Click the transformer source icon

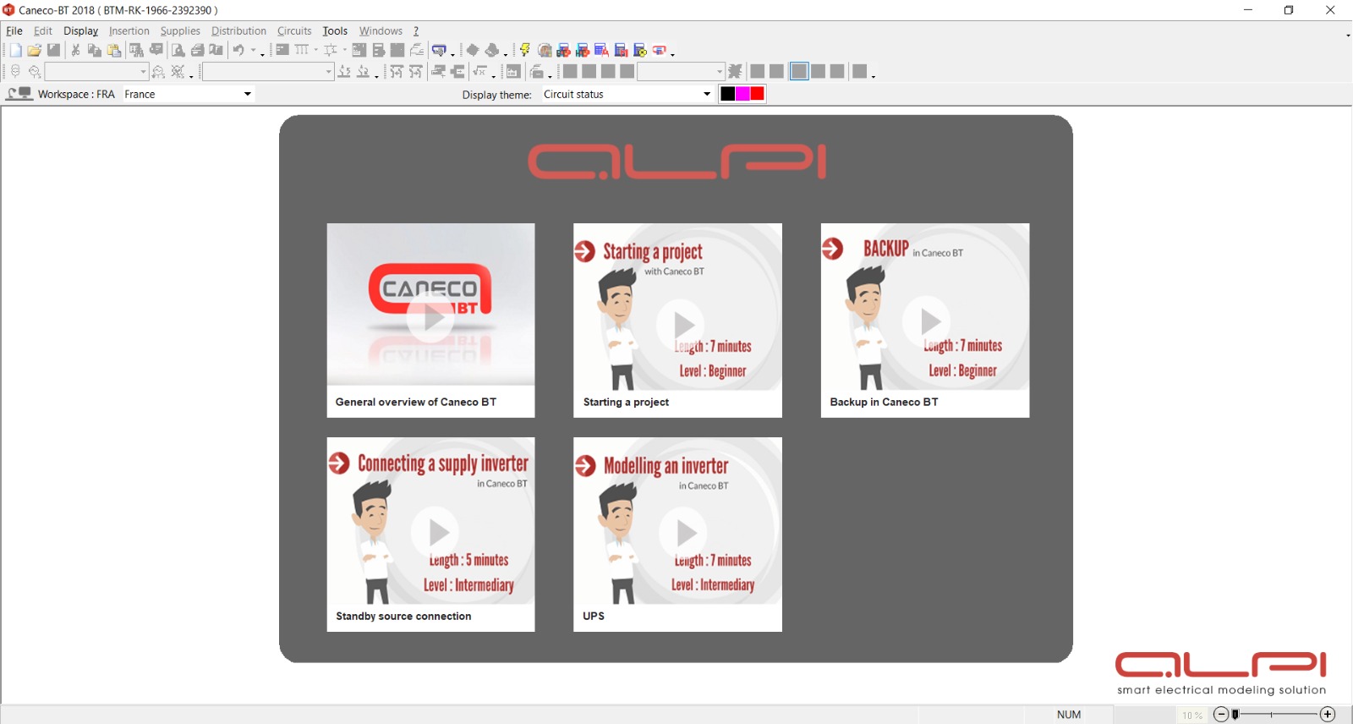pos(15,72)
